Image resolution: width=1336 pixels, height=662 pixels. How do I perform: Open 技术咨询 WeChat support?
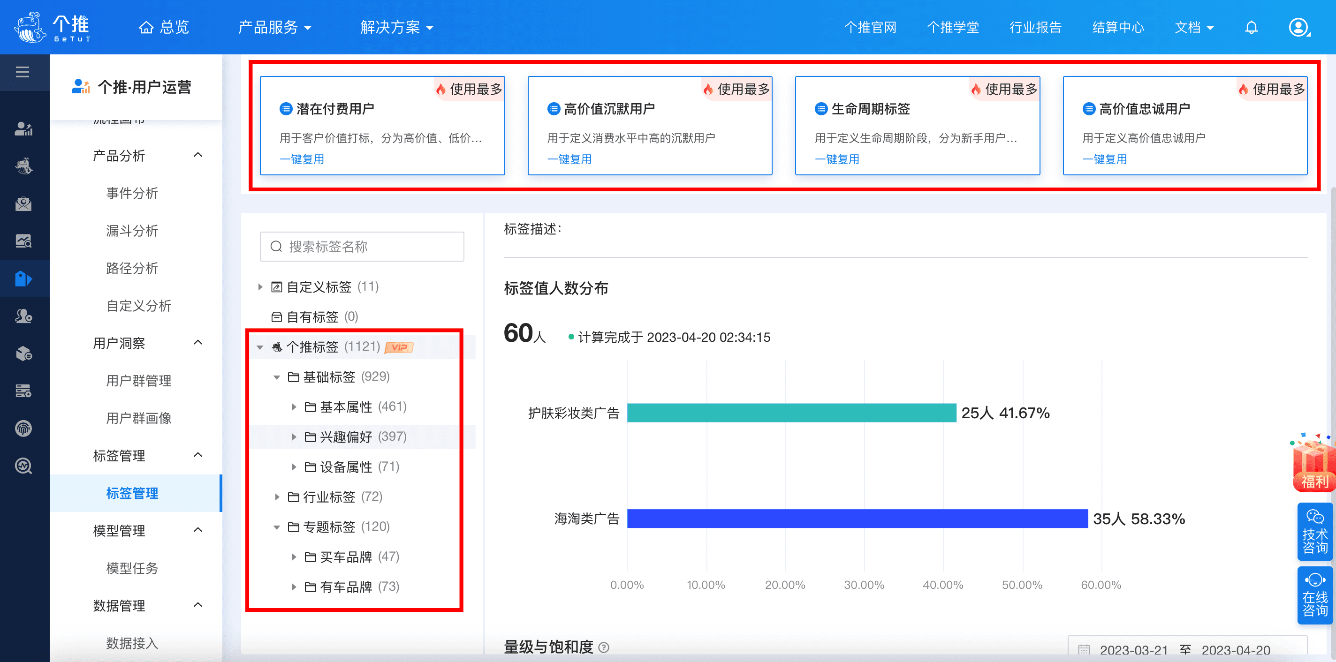(x=1315, y=531)
